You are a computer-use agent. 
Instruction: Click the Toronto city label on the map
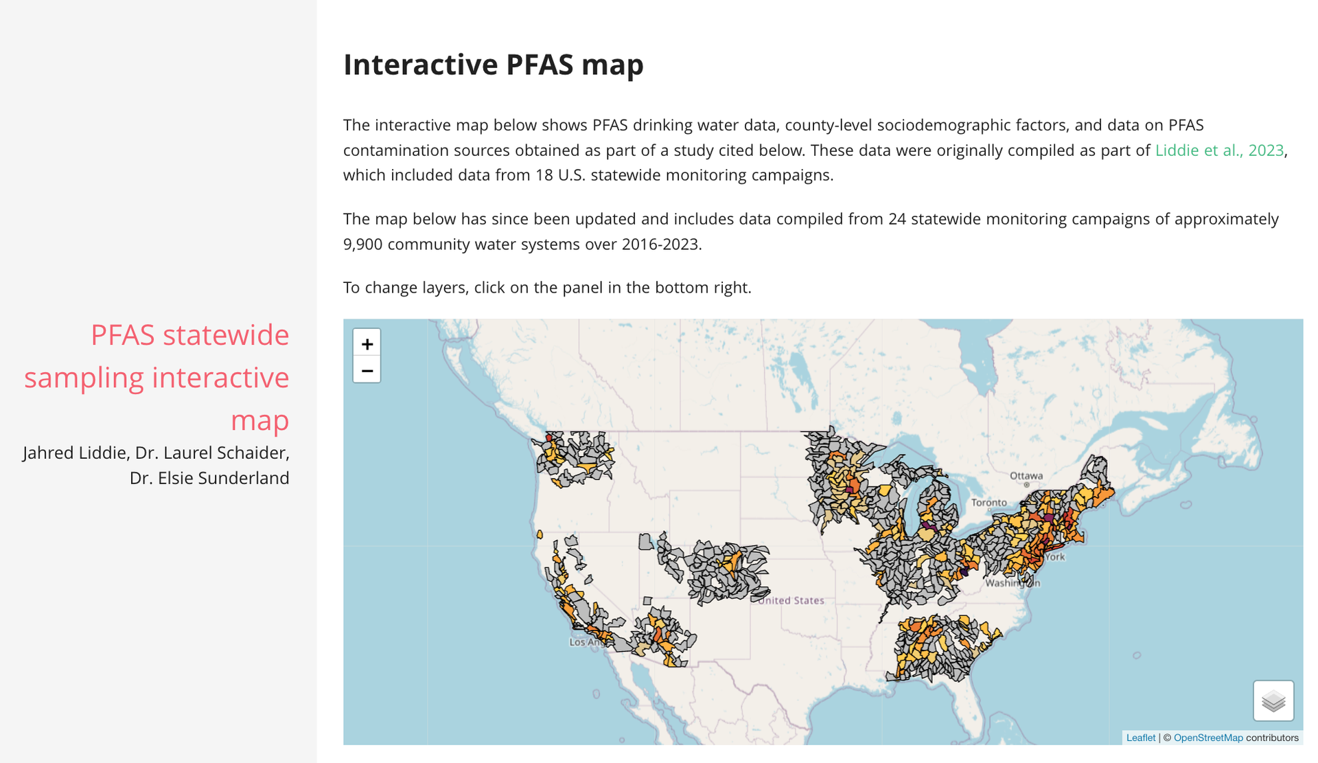click(x=988, y=502)
